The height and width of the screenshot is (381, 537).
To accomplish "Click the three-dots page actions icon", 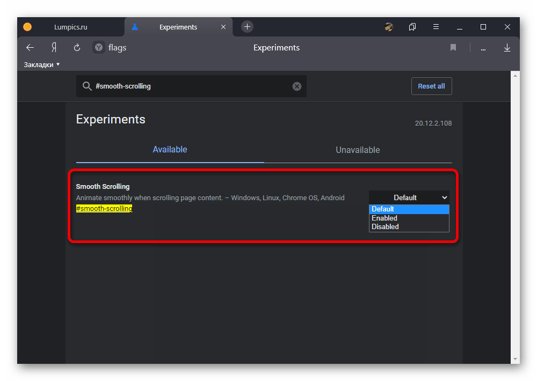I will tap(483, 48).
